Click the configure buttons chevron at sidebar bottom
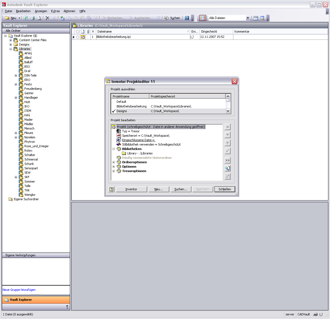The height and width of the screenshot is (319, 330). click(x=67, y=307)
